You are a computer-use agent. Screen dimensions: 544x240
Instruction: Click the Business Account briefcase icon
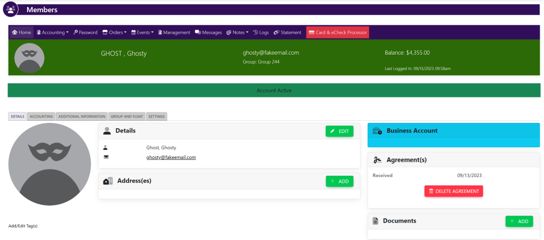tap(377, 131)
